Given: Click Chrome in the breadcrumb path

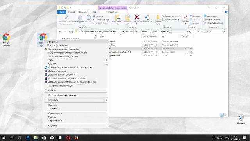Looking at the screenshot, I should pos(154,31).
